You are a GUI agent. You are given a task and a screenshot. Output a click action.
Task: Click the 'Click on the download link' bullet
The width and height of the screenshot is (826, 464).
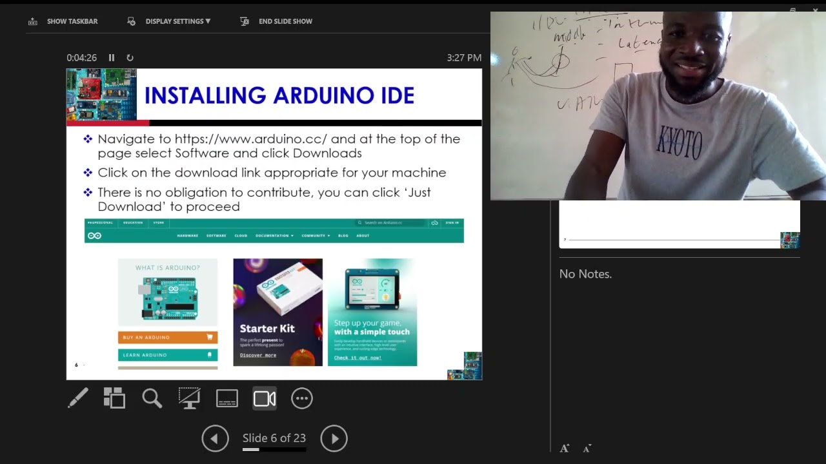point(272,173)
